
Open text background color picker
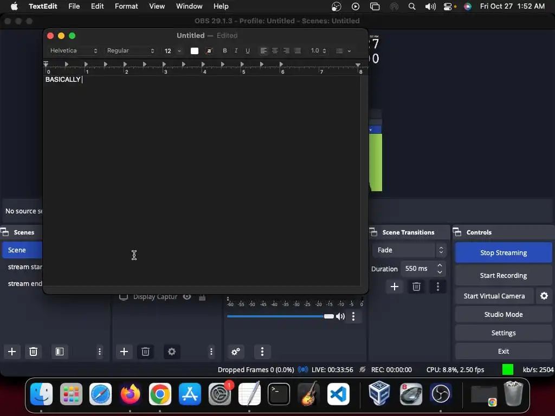coord(209,50)
